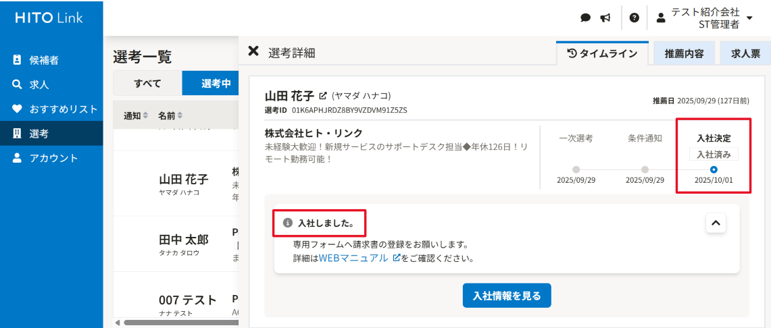Open the WEBマニュアル link
771x328 pixels.
coord(353,258)
